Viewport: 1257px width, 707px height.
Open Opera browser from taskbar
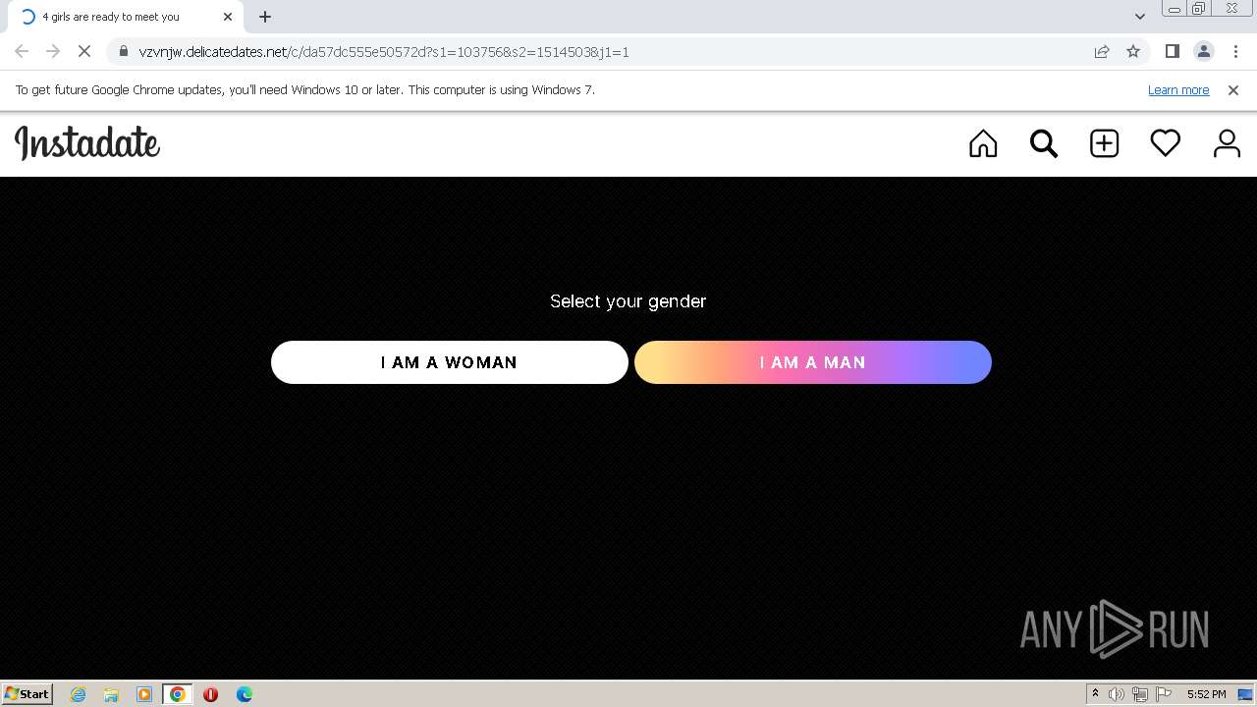point(210,694)
